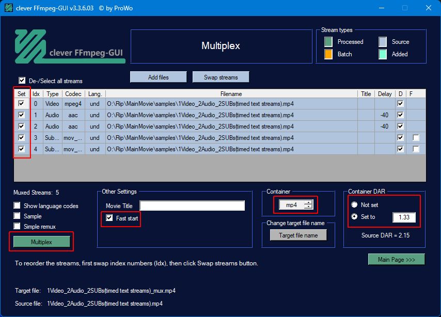Viewport: 441px width, 317px height.
Task: Enable F checkbox for subtitle stream 4
Action: pos(416,149)
